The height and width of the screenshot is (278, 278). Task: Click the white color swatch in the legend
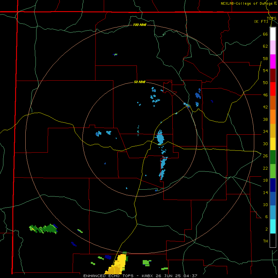(x=273, y=34)
